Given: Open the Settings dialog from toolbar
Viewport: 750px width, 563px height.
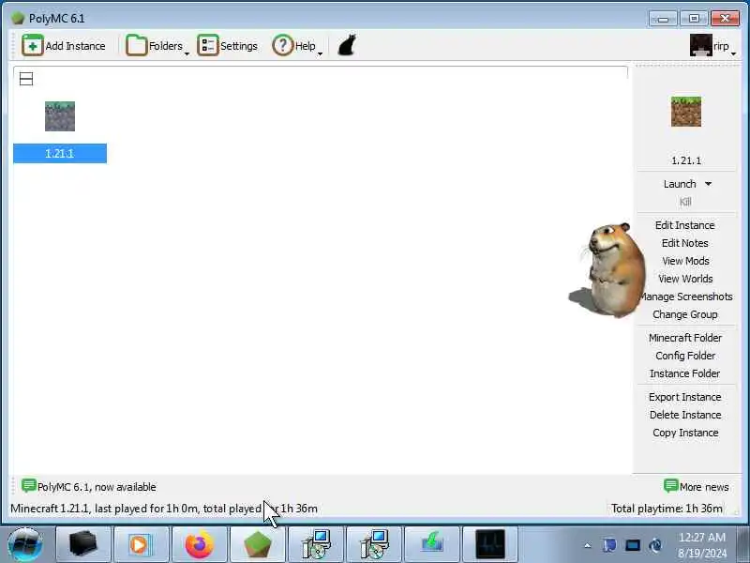Looking at the screenshot, I should [x=228, y=46].
